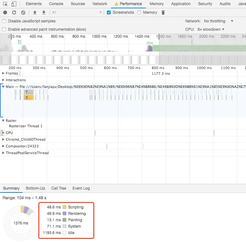The width and height of the screenshot is (246, 243).
Task: Expand the Chrome_ChildIOThread track
Action: [x=3, y=139]
